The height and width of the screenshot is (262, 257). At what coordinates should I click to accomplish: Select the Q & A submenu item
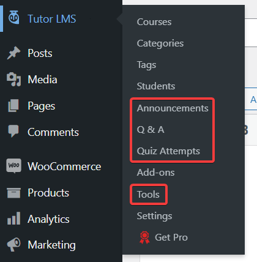pos(151,129)
